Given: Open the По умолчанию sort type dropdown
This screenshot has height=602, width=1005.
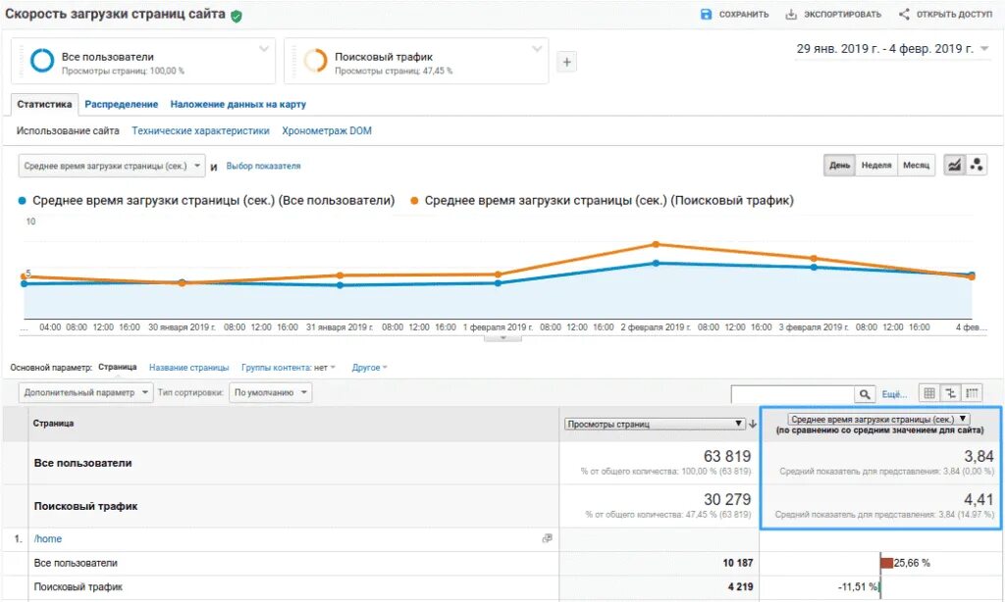Looking at the screenshot, I should 270,392.
